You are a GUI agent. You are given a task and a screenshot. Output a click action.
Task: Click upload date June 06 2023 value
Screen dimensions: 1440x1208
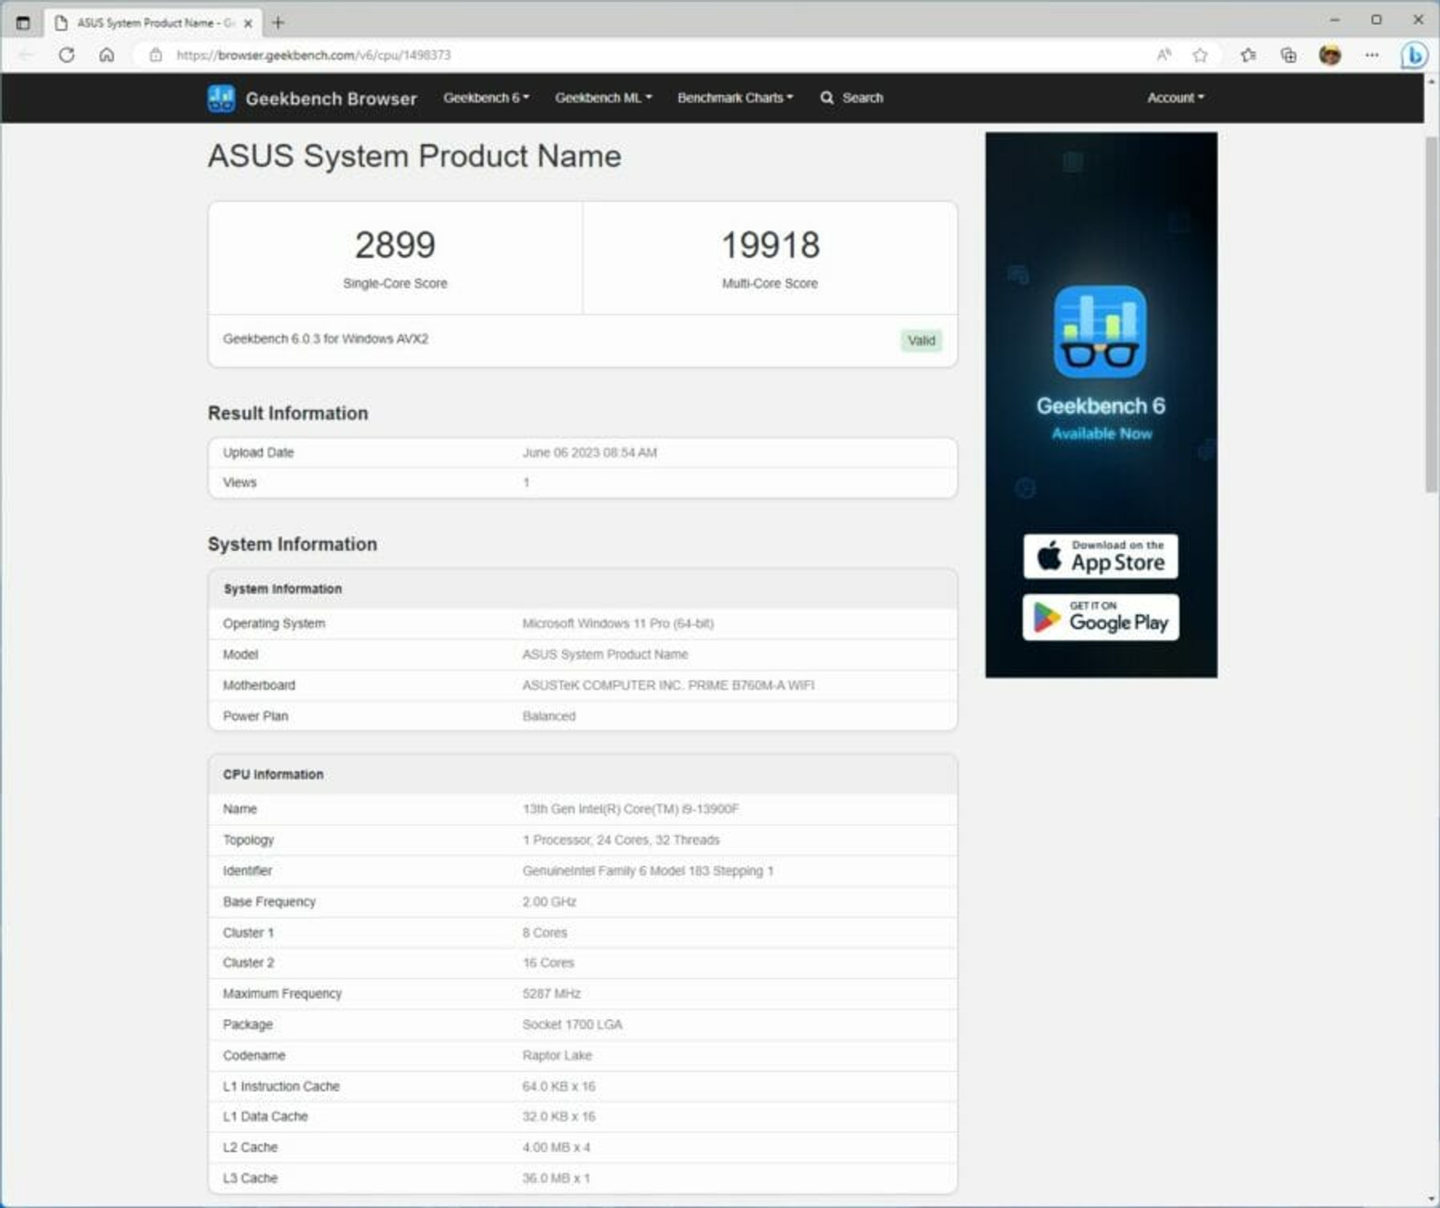[589, 453]
